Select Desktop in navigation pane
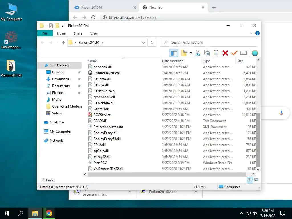This screenshot has width=292, height=219. [58, 72]
